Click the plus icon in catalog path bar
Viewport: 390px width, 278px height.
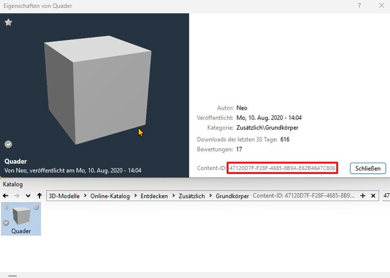coord(363,196)
